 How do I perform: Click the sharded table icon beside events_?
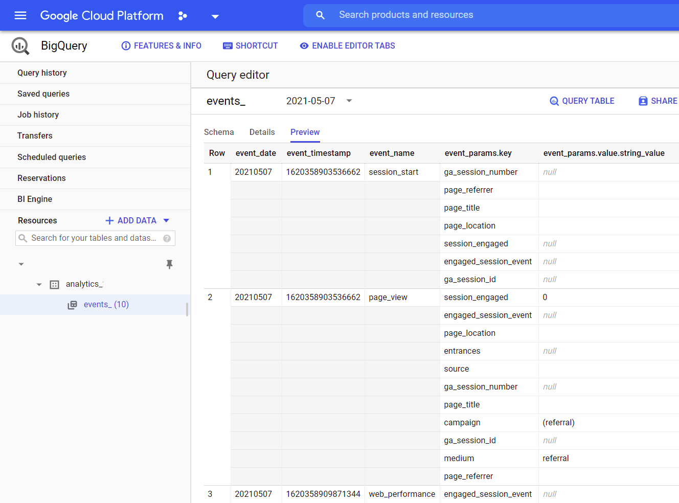pyautogui.click(x=72, y=305)
